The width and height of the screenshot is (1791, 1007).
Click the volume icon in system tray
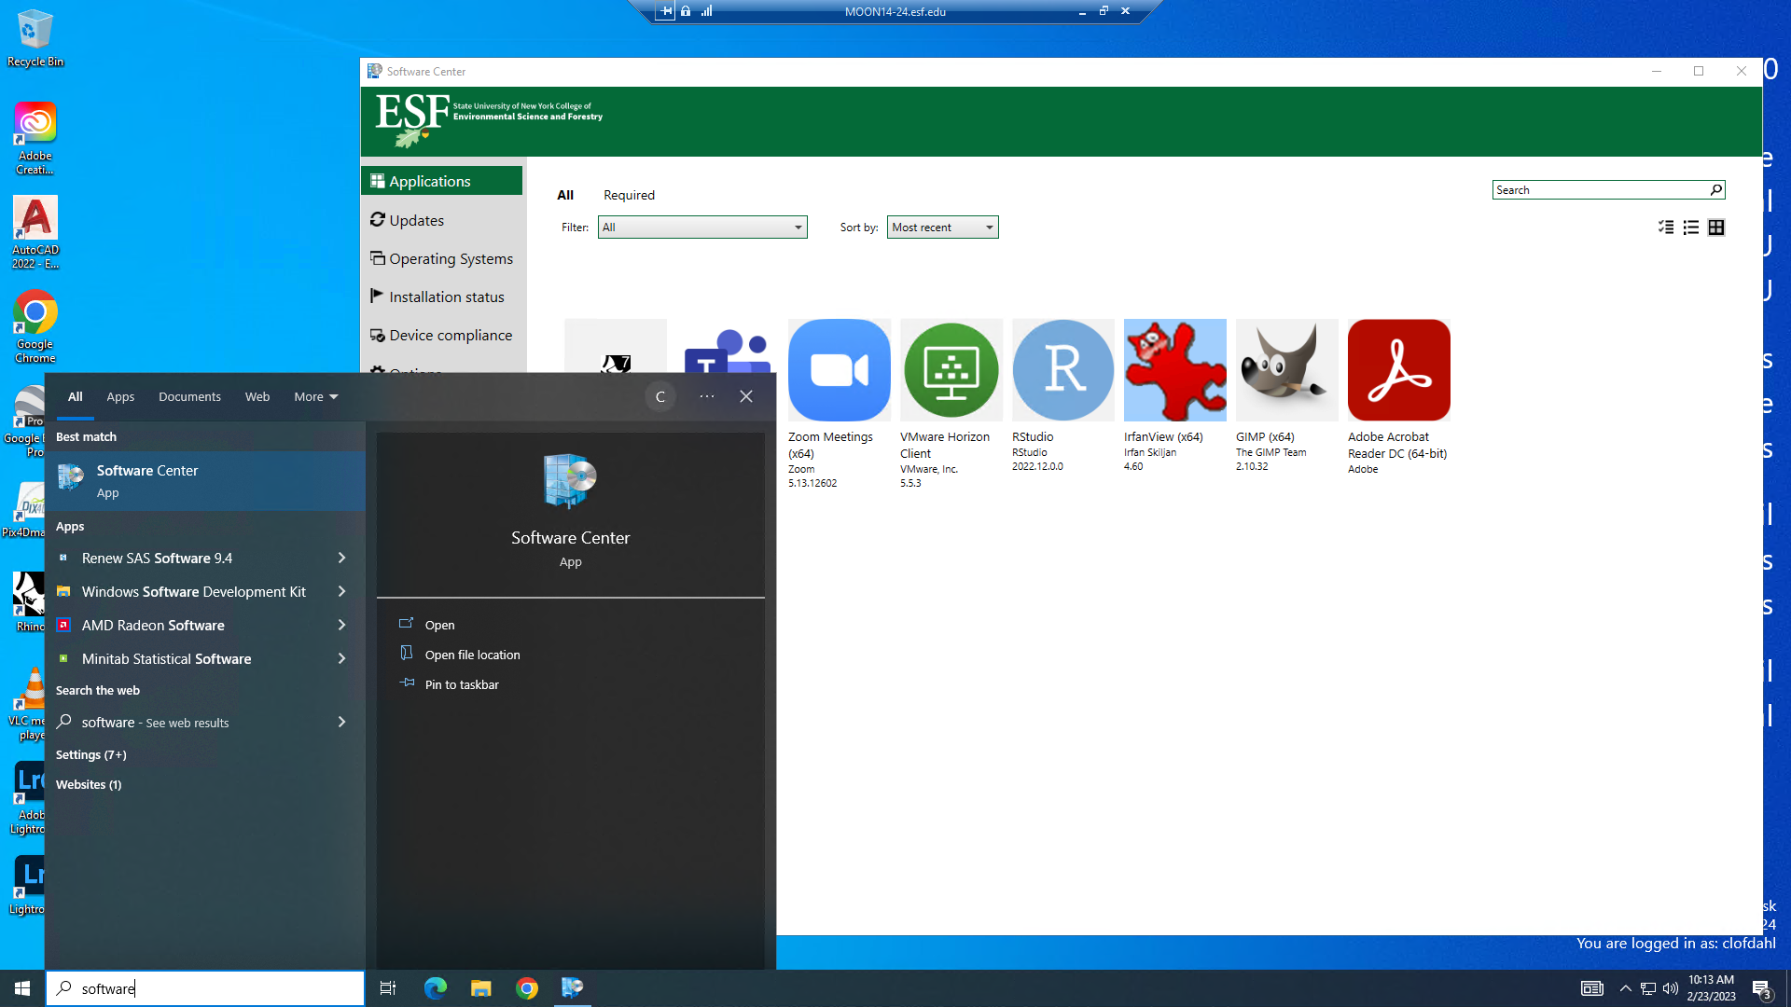[1671, 988]
